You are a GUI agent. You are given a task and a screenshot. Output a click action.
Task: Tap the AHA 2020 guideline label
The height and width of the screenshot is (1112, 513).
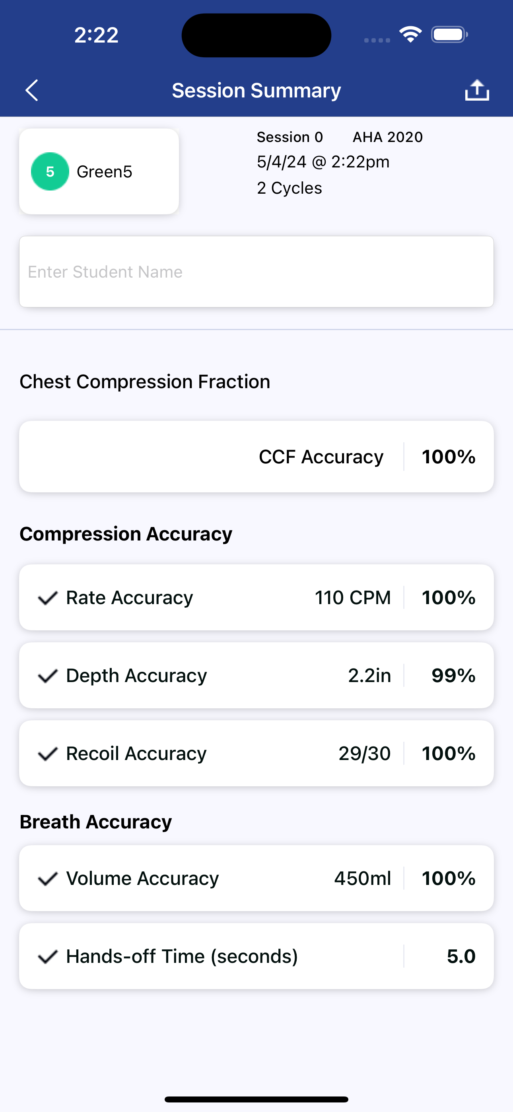click(387, 137)
